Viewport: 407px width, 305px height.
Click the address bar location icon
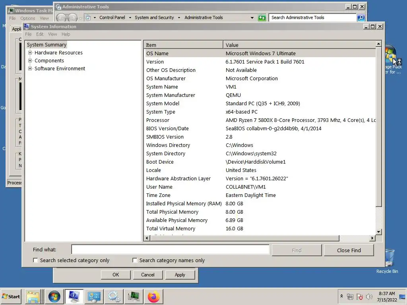tap(88, 17)
